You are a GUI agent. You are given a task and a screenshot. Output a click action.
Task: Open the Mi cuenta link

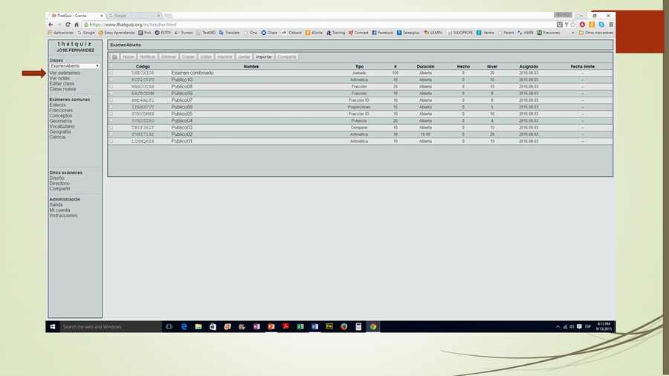tap(59, 210)
